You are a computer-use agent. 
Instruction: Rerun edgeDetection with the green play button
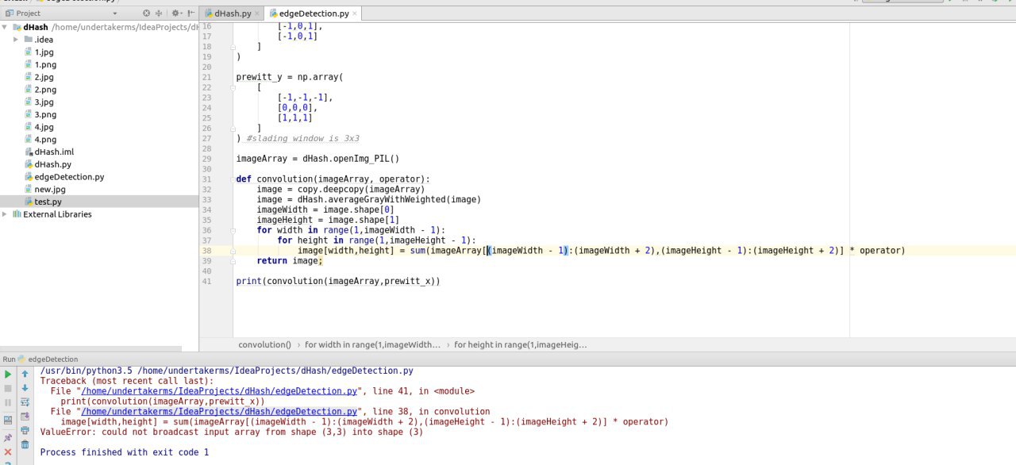tap(8, 374)
